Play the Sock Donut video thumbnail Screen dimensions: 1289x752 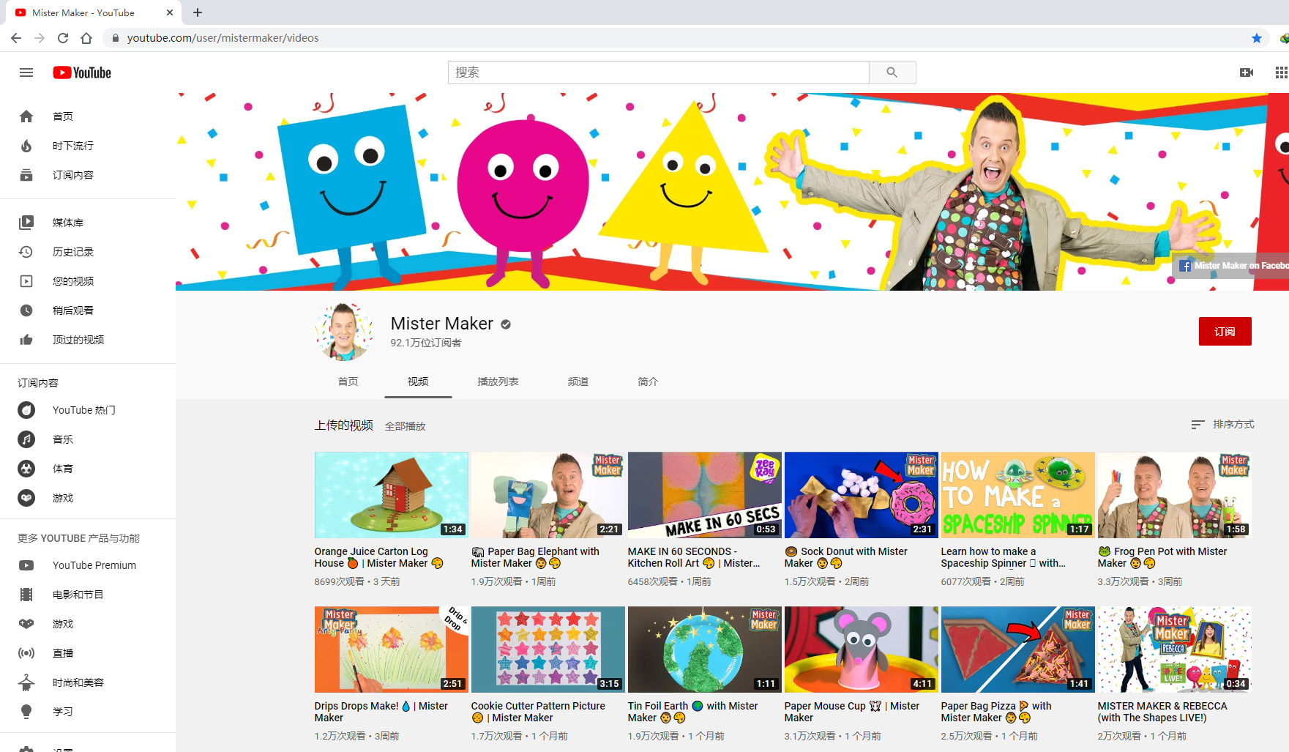click(x=862, y=495)
